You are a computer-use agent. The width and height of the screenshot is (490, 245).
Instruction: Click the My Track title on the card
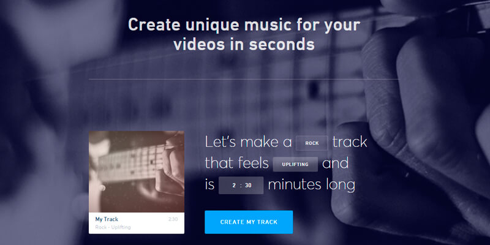point(107,219)
